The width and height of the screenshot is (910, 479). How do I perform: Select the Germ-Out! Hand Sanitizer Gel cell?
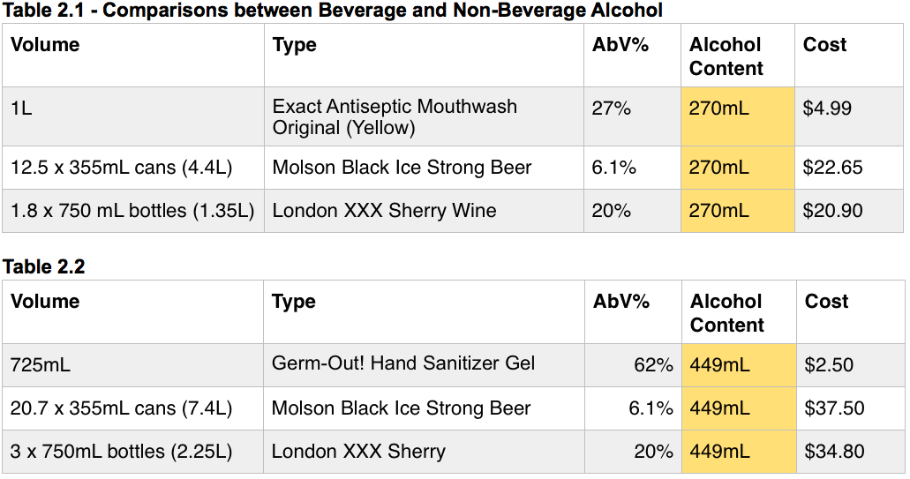(x=403, y=363)
